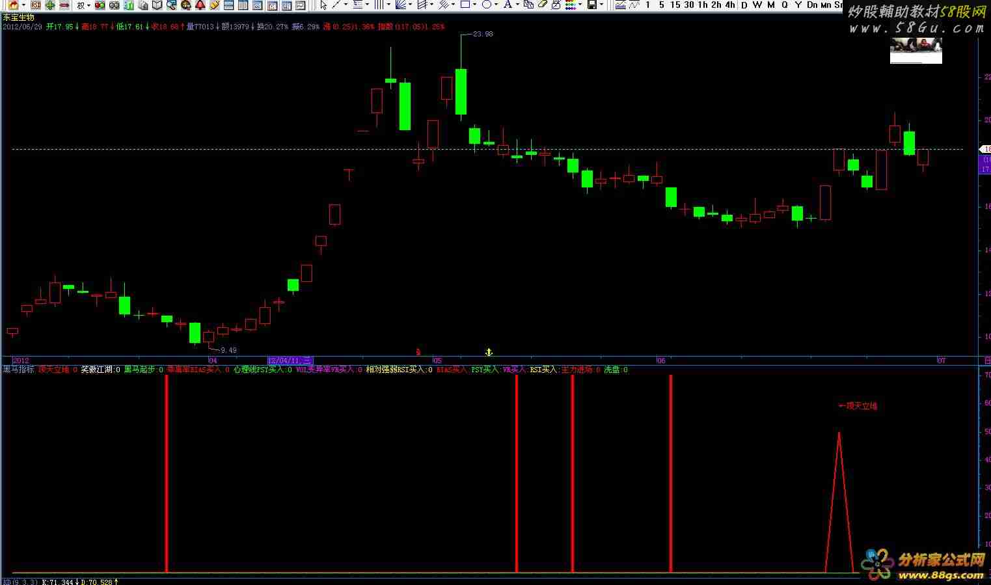This screenshot has width=991, height=585.
Task: Click the 23.98 high price label
Action: pyautogui.click(x=483, y=34)
